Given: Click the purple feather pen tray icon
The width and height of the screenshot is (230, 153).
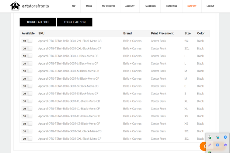Looking at the screenshot, I should (210, 145).
